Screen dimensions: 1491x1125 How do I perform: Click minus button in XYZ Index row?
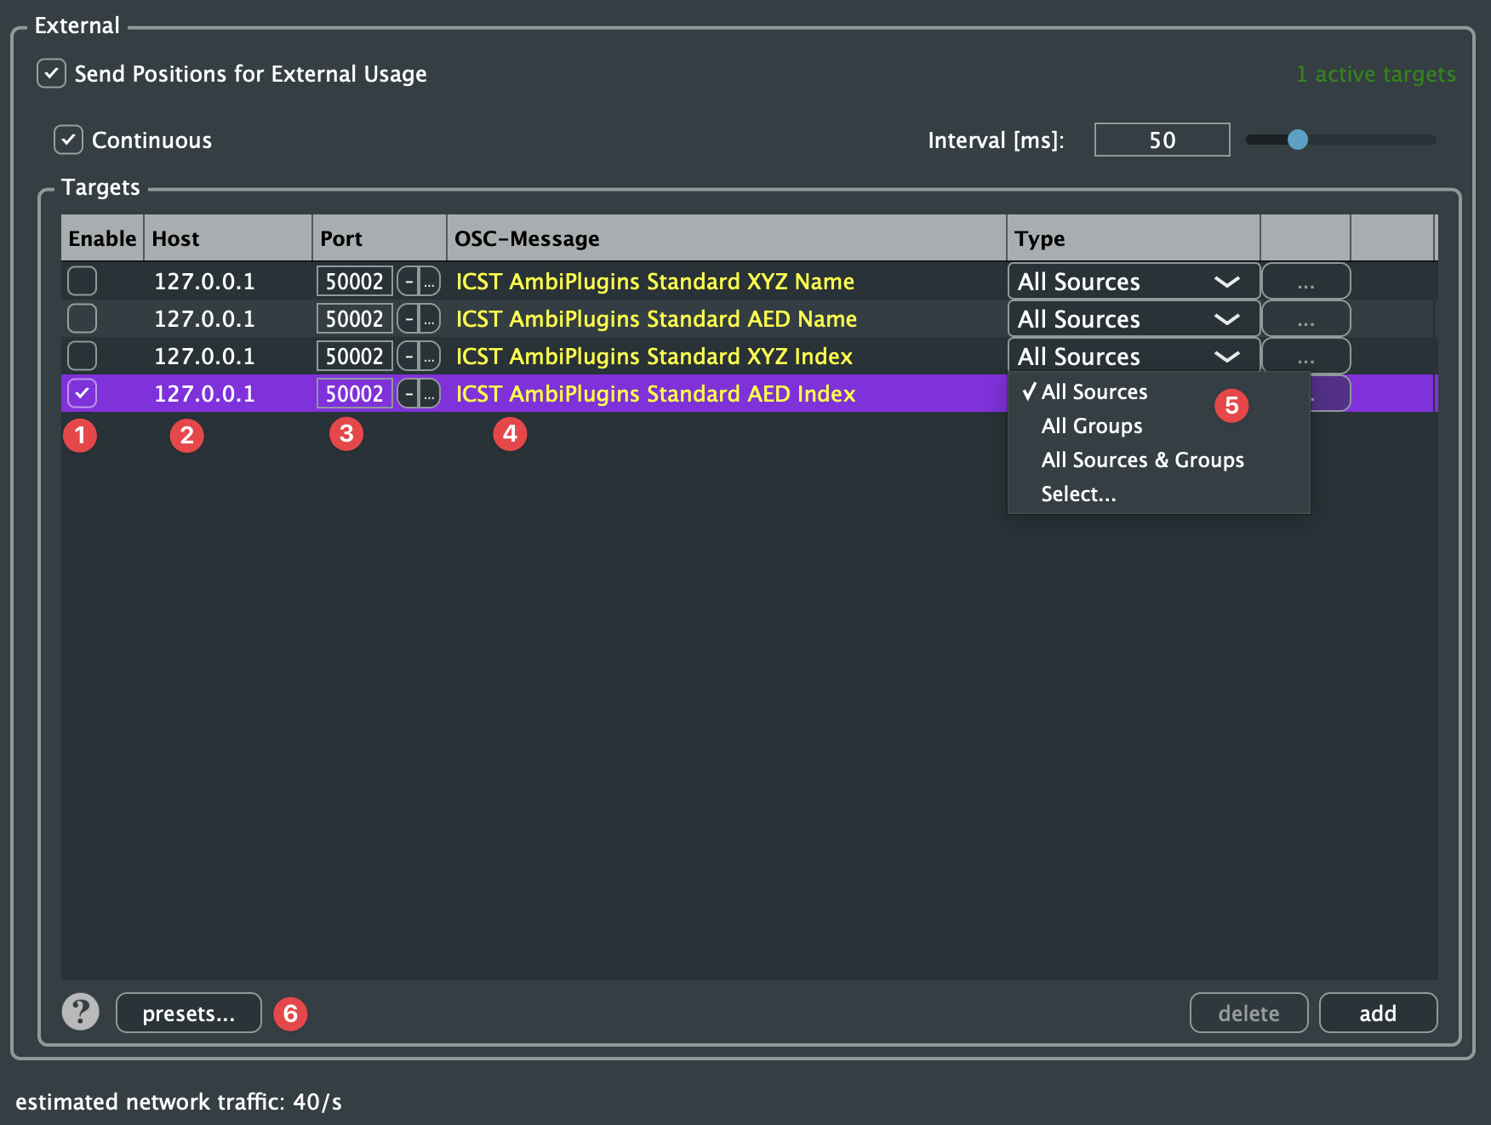408,356
